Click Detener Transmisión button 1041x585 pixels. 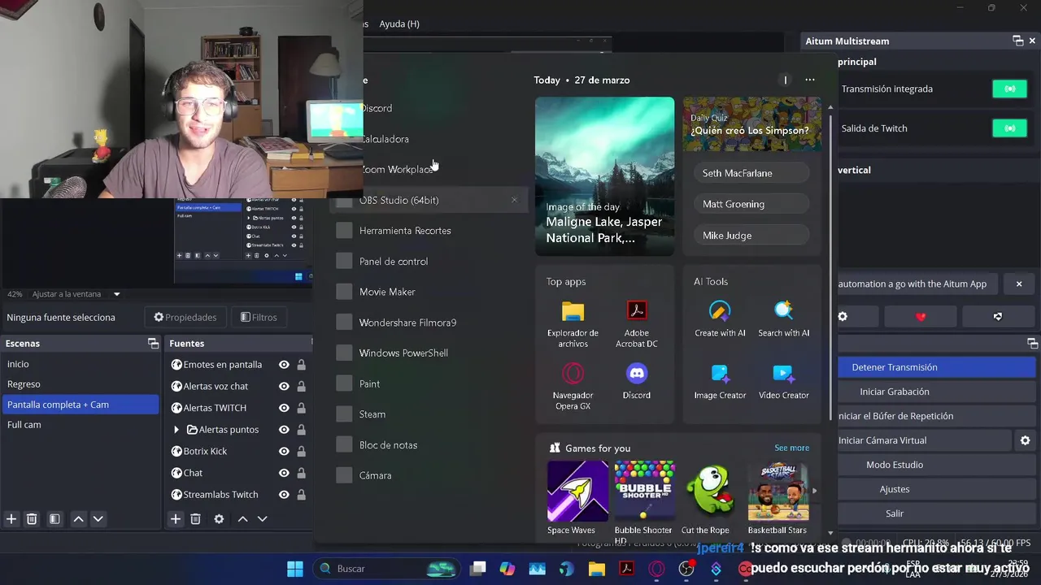click(936, 367)
